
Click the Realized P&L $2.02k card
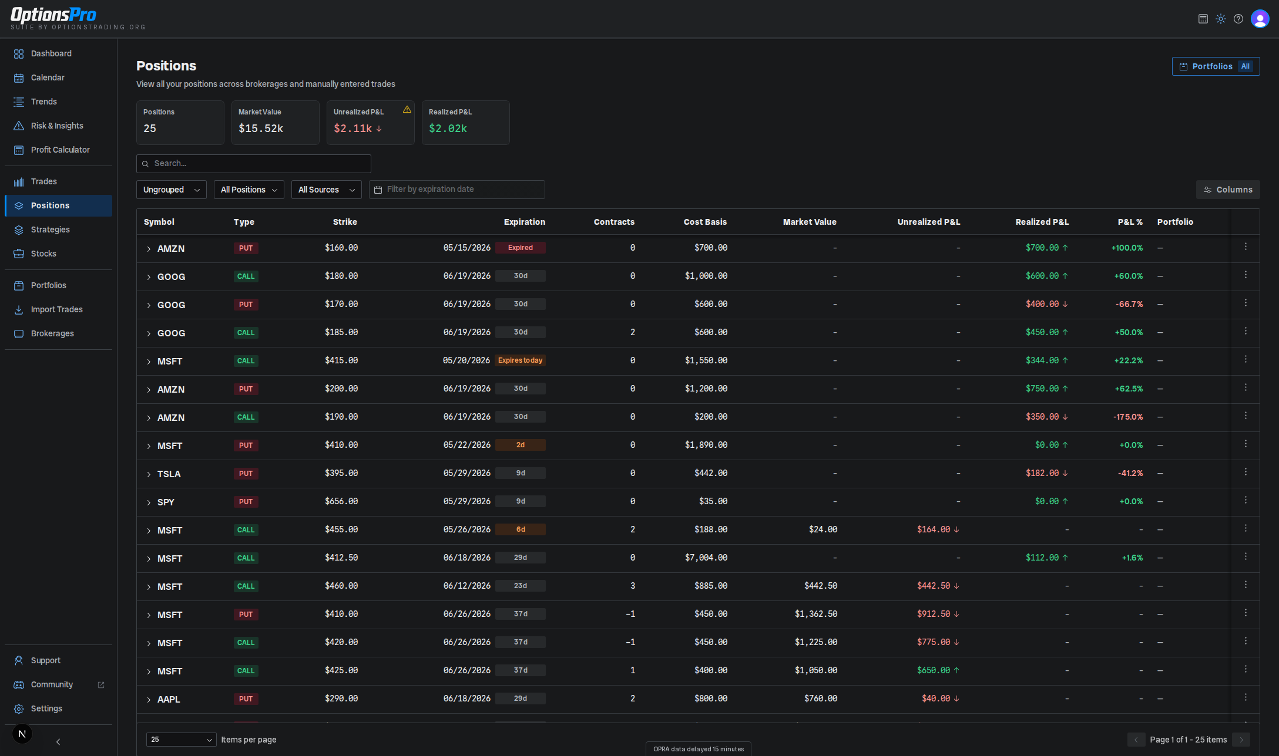click(466, 123)
